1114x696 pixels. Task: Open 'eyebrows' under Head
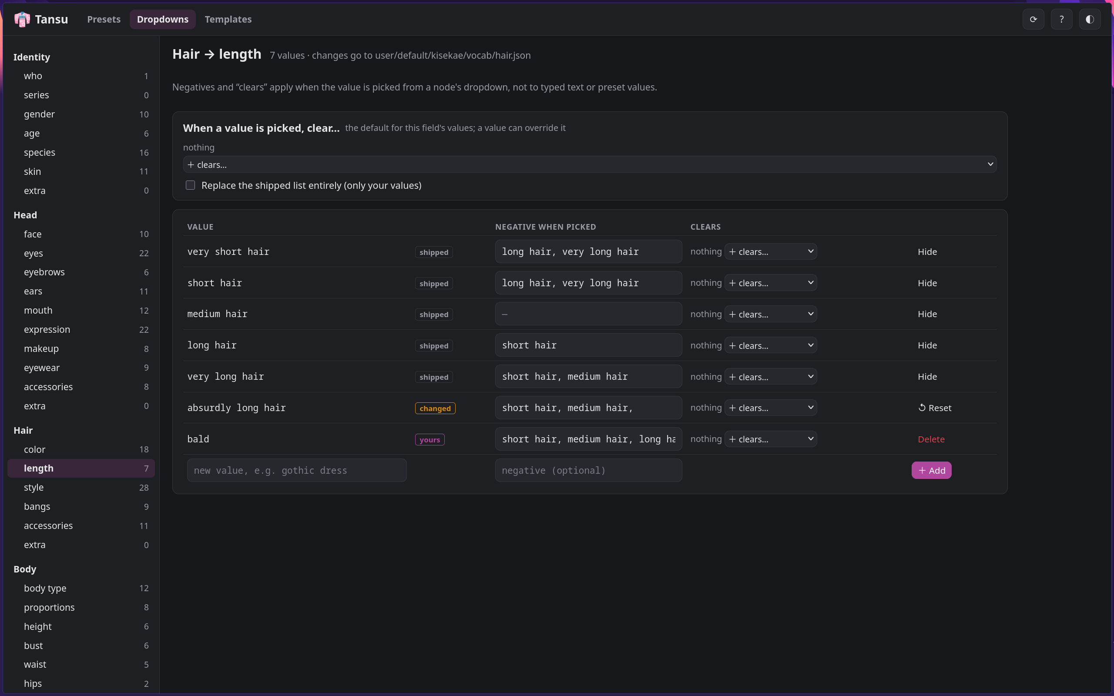click(x=81, y=272)
